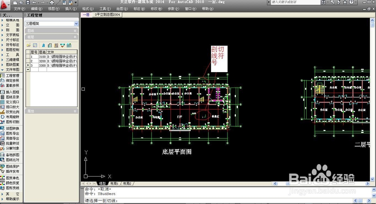Expand the 图纸 section in 工程管理
The height and width of the screenshot is (204, 376).
(52, 31)
